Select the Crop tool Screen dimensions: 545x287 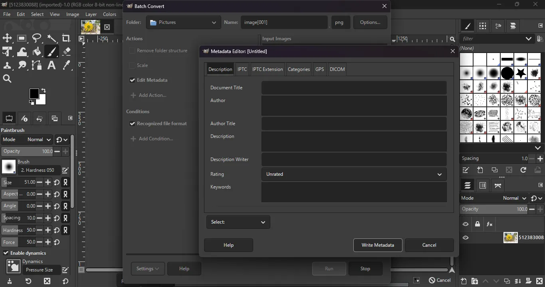66,38
